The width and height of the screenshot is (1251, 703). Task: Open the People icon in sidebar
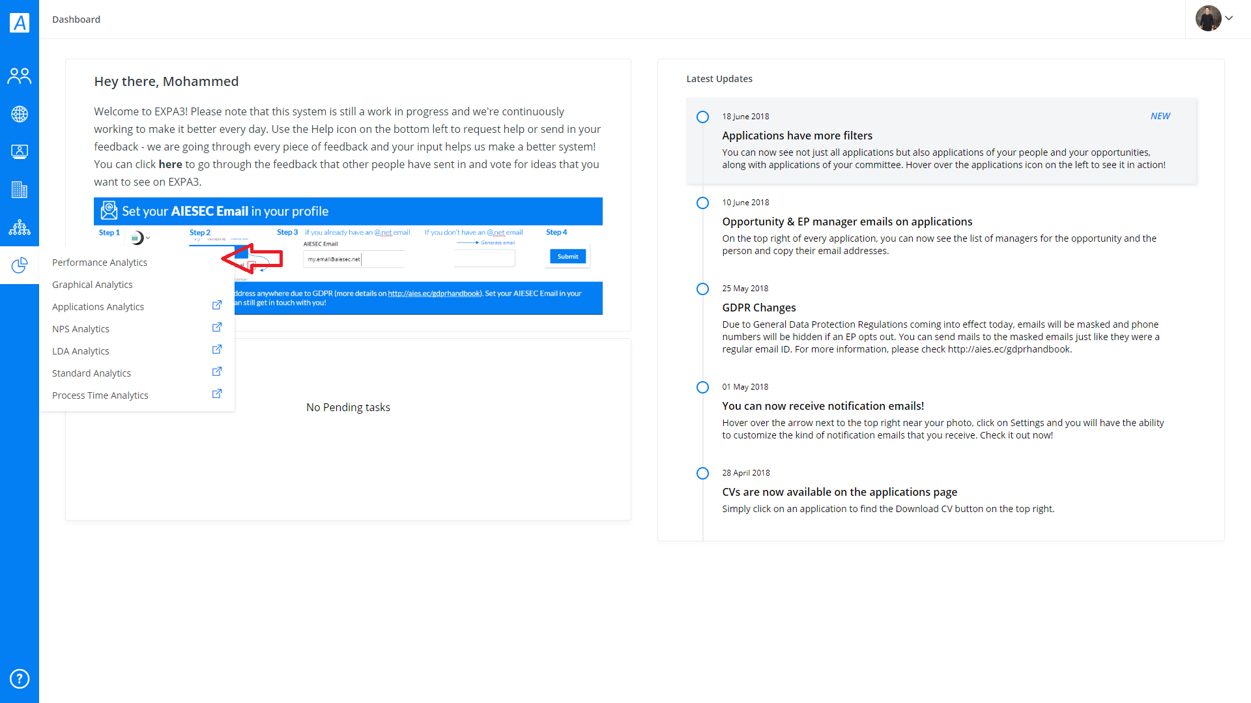coord(20,76)
